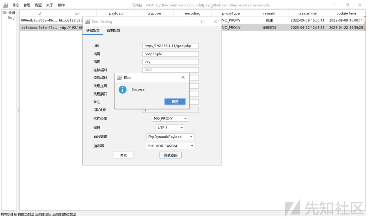Sort by the id column header
The height and width of the screenshot is (219, 369).
tap(39, 13)
